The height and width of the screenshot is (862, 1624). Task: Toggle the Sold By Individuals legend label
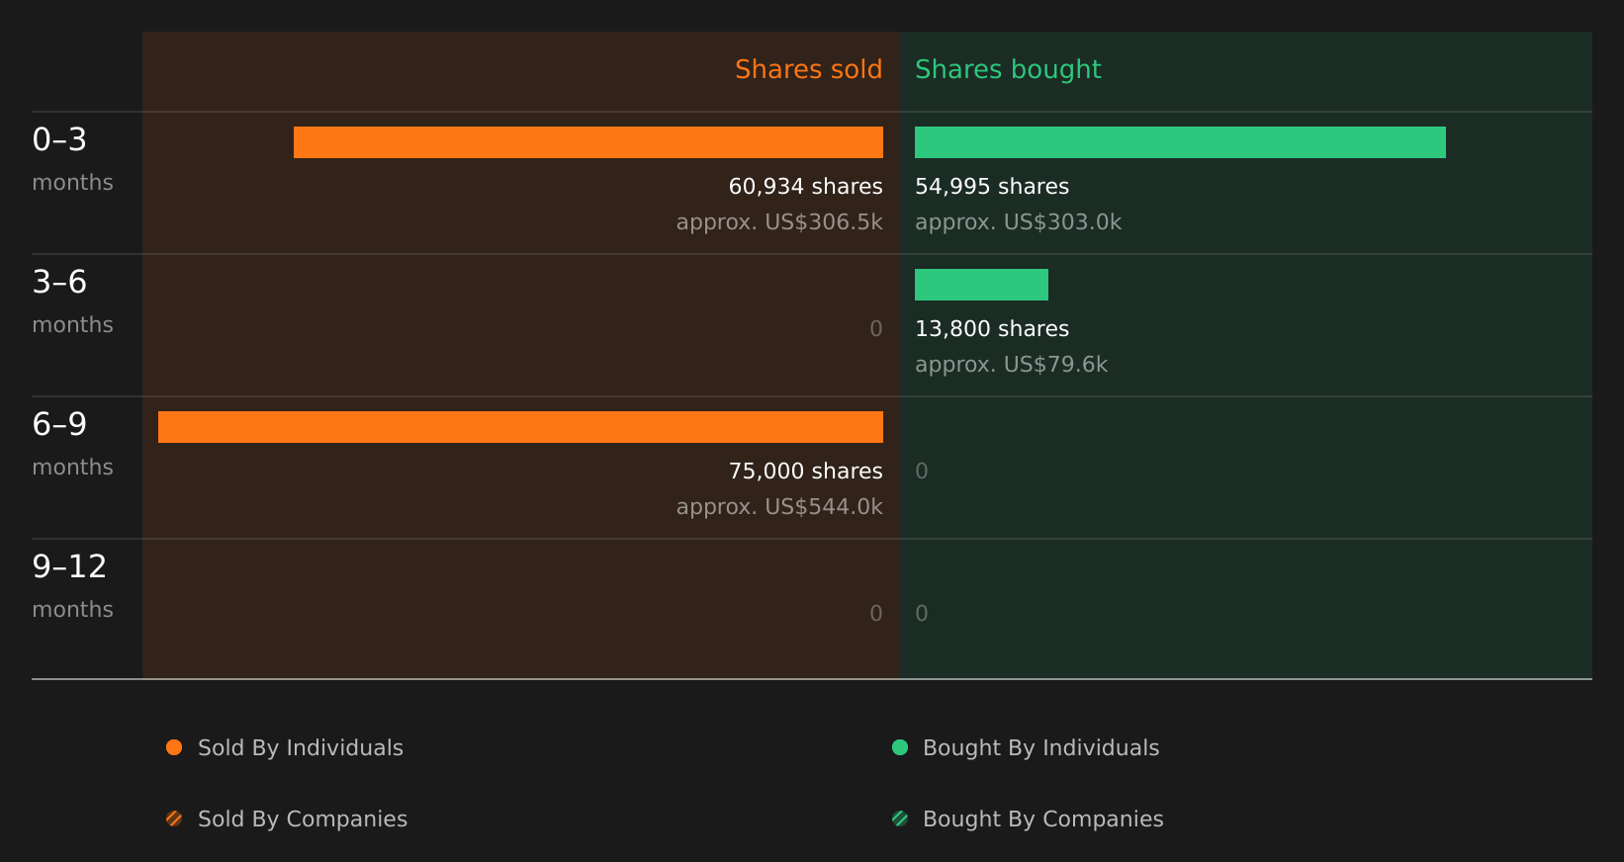coord(301,748)
